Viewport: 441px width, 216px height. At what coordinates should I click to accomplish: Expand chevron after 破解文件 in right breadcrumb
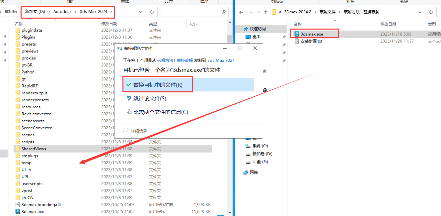(x=340, y=12)
